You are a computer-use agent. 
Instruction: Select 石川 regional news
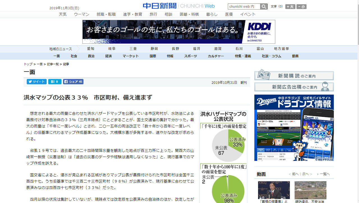click(239, 49)
